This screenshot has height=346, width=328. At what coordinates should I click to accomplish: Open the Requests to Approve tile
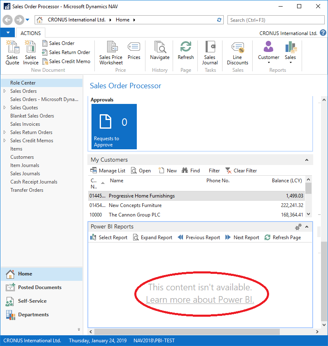click(x=114, y=127)
